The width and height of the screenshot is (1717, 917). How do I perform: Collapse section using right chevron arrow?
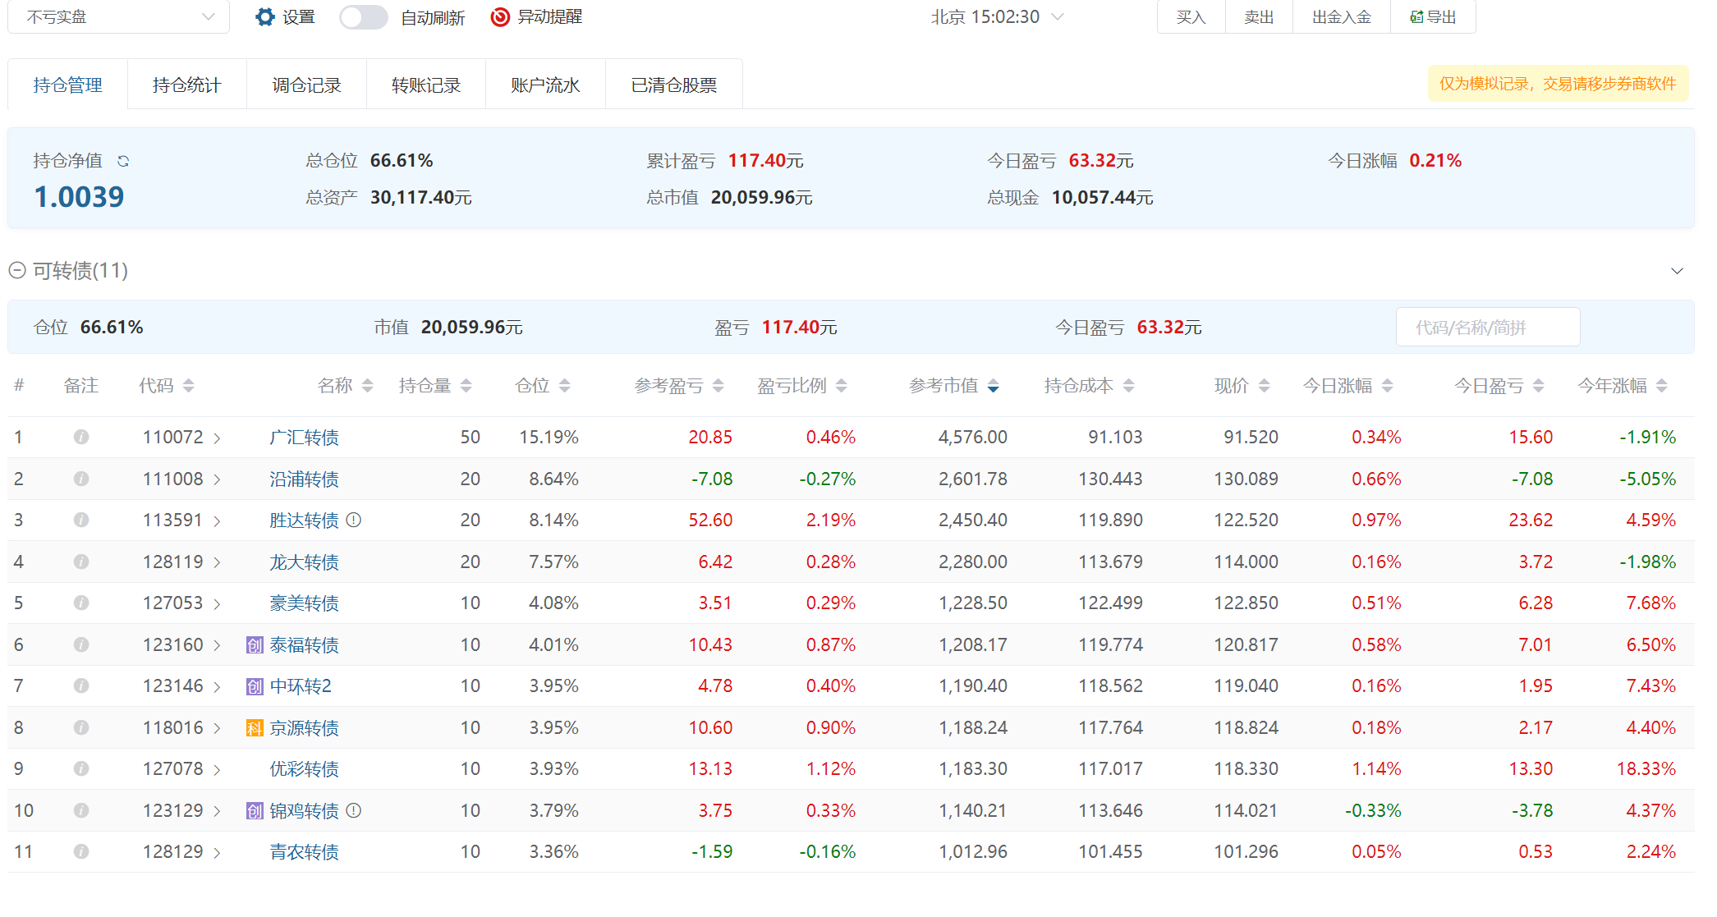1677,271
